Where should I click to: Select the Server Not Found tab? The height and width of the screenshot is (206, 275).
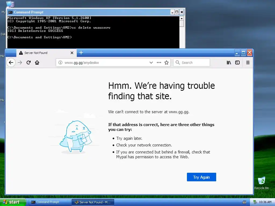click(46, 53)
